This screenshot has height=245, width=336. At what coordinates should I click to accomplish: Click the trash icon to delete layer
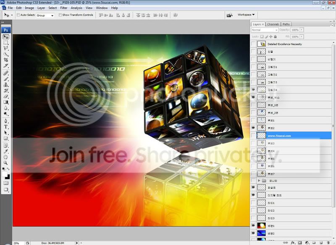(x=328, y=242)
